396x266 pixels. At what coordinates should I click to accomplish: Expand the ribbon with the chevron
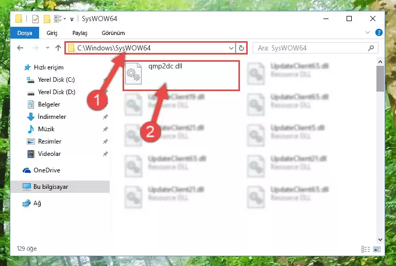point(368,32)
